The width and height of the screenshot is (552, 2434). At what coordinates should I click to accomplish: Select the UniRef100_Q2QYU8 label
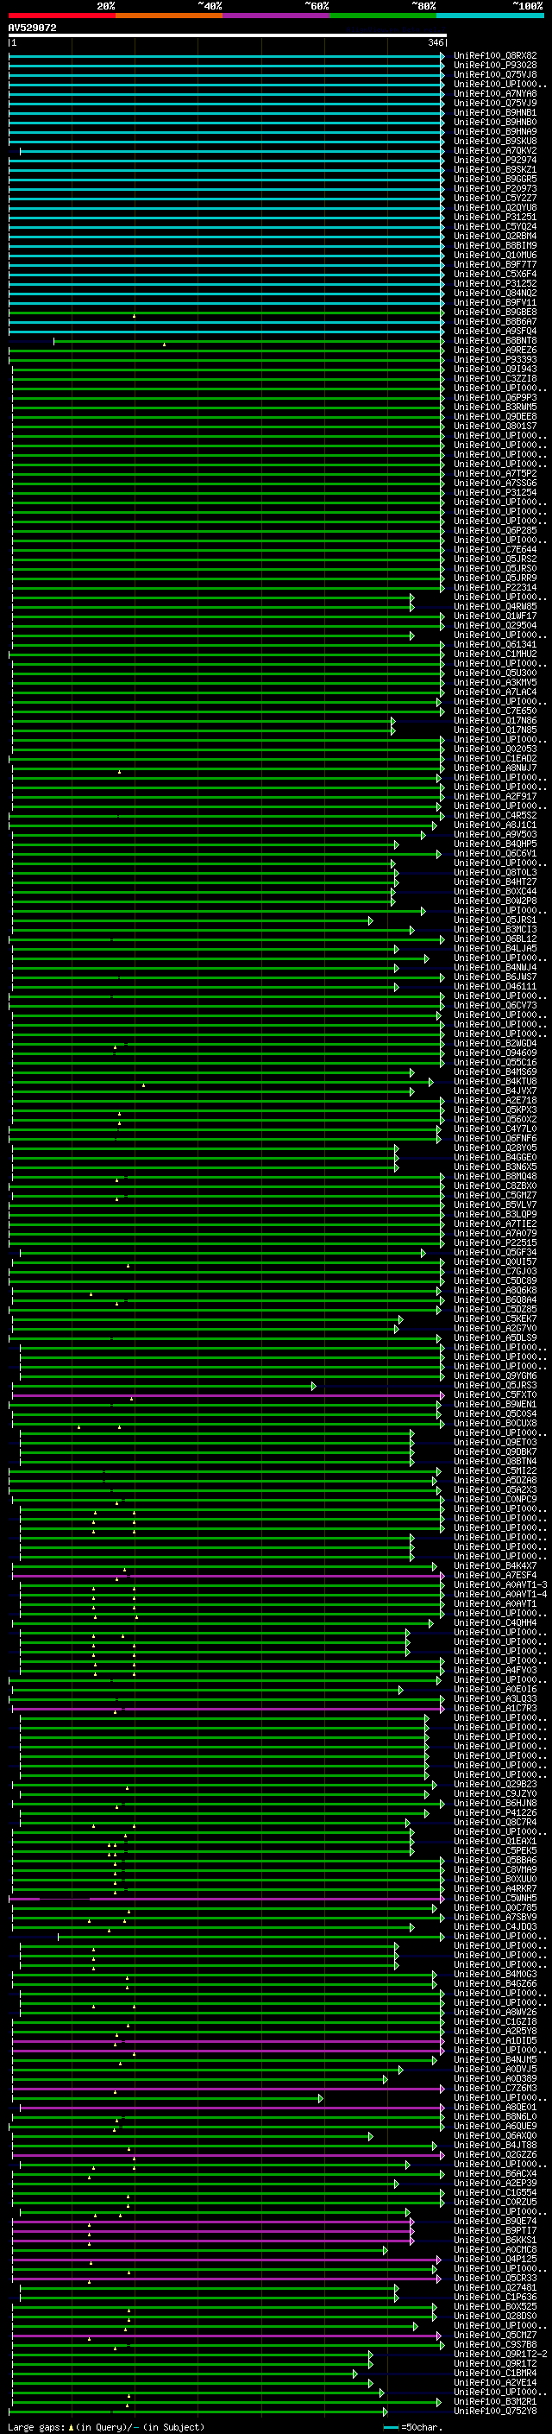[495, 208]
